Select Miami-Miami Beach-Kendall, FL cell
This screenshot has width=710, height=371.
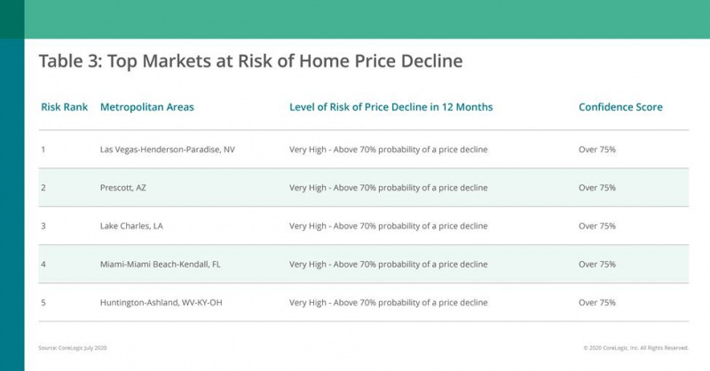(161, 265)
